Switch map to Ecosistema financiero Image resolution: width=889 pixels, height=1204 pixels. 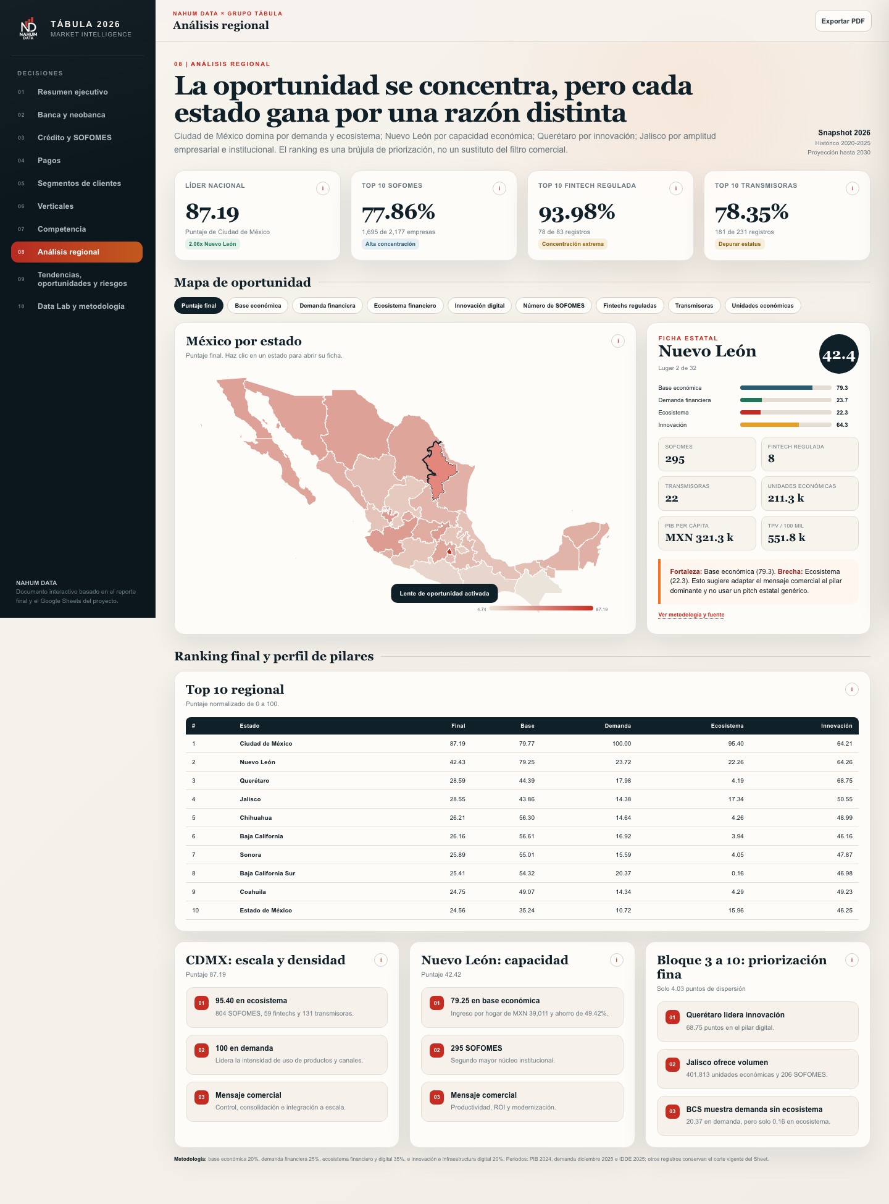coord(405,306)
